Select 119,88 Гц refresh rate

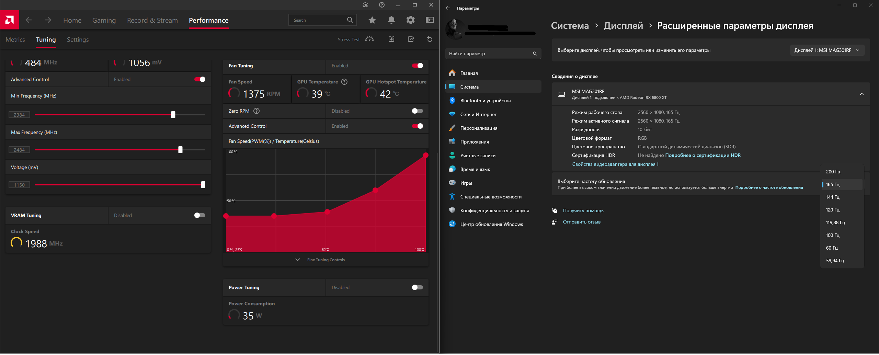pos(842,222)
